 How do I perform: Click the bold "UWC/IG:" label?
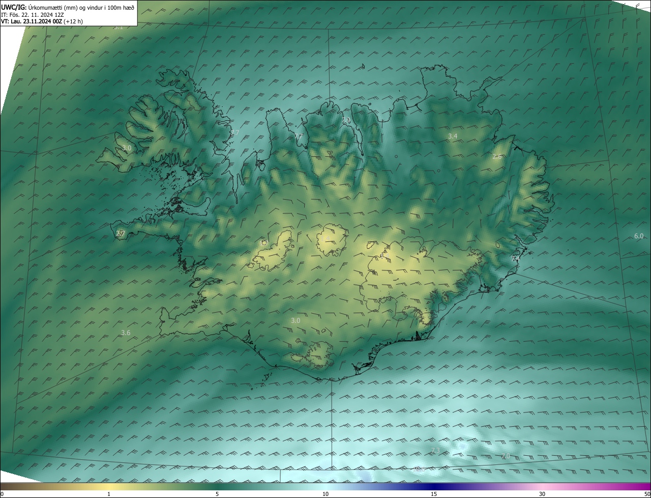point(14,7)
